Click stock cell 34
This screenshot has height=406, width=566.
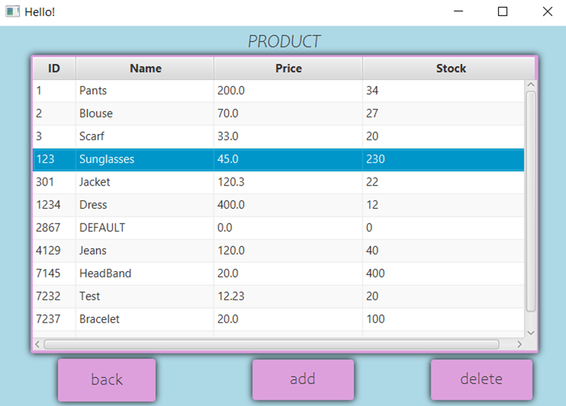click(x=444, y=91)
